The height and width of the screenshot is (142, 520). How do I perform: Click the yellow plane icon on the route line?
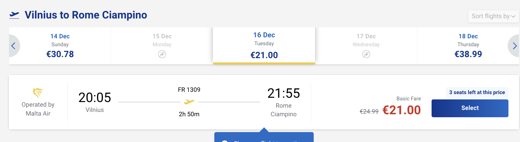pyautogui.click(x=189, y=102)
